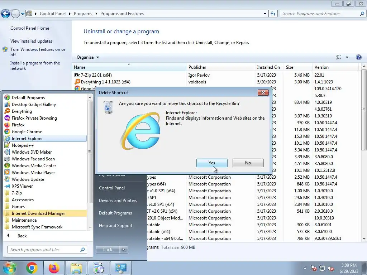
Task: Show hidden tray icons arrow
Action: click(305, 268)
